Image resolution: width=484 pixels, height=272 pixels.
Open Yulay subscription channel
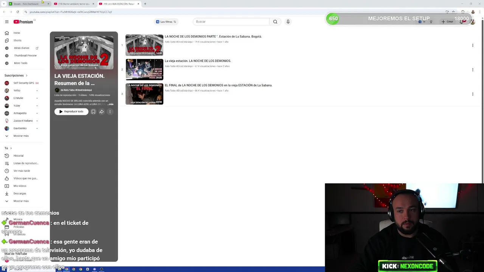(17, 105)
